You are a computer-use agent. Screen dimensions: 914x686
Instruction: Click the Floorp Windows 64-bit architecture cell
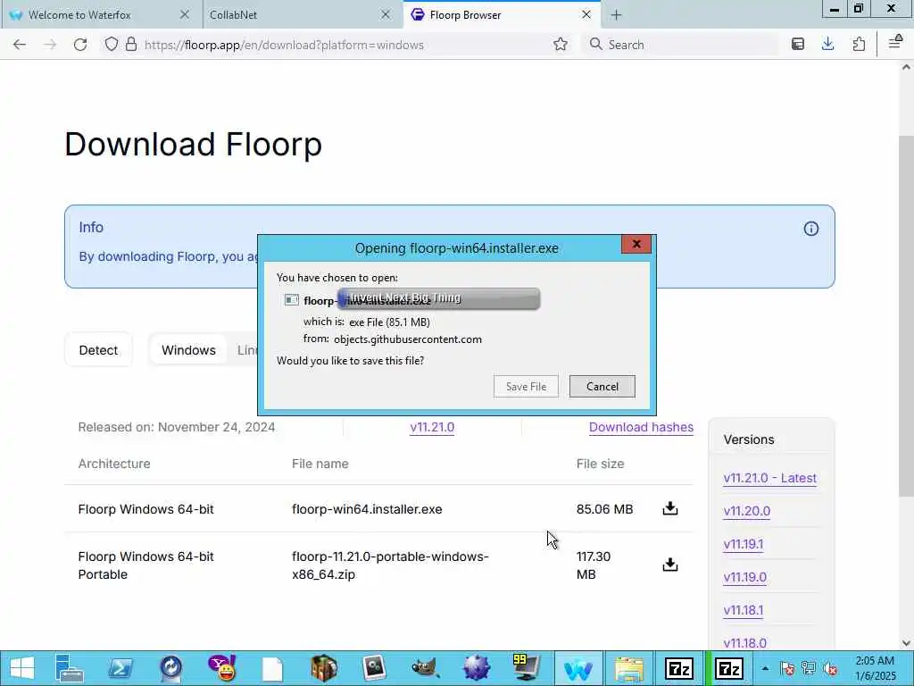pos(145,509)
